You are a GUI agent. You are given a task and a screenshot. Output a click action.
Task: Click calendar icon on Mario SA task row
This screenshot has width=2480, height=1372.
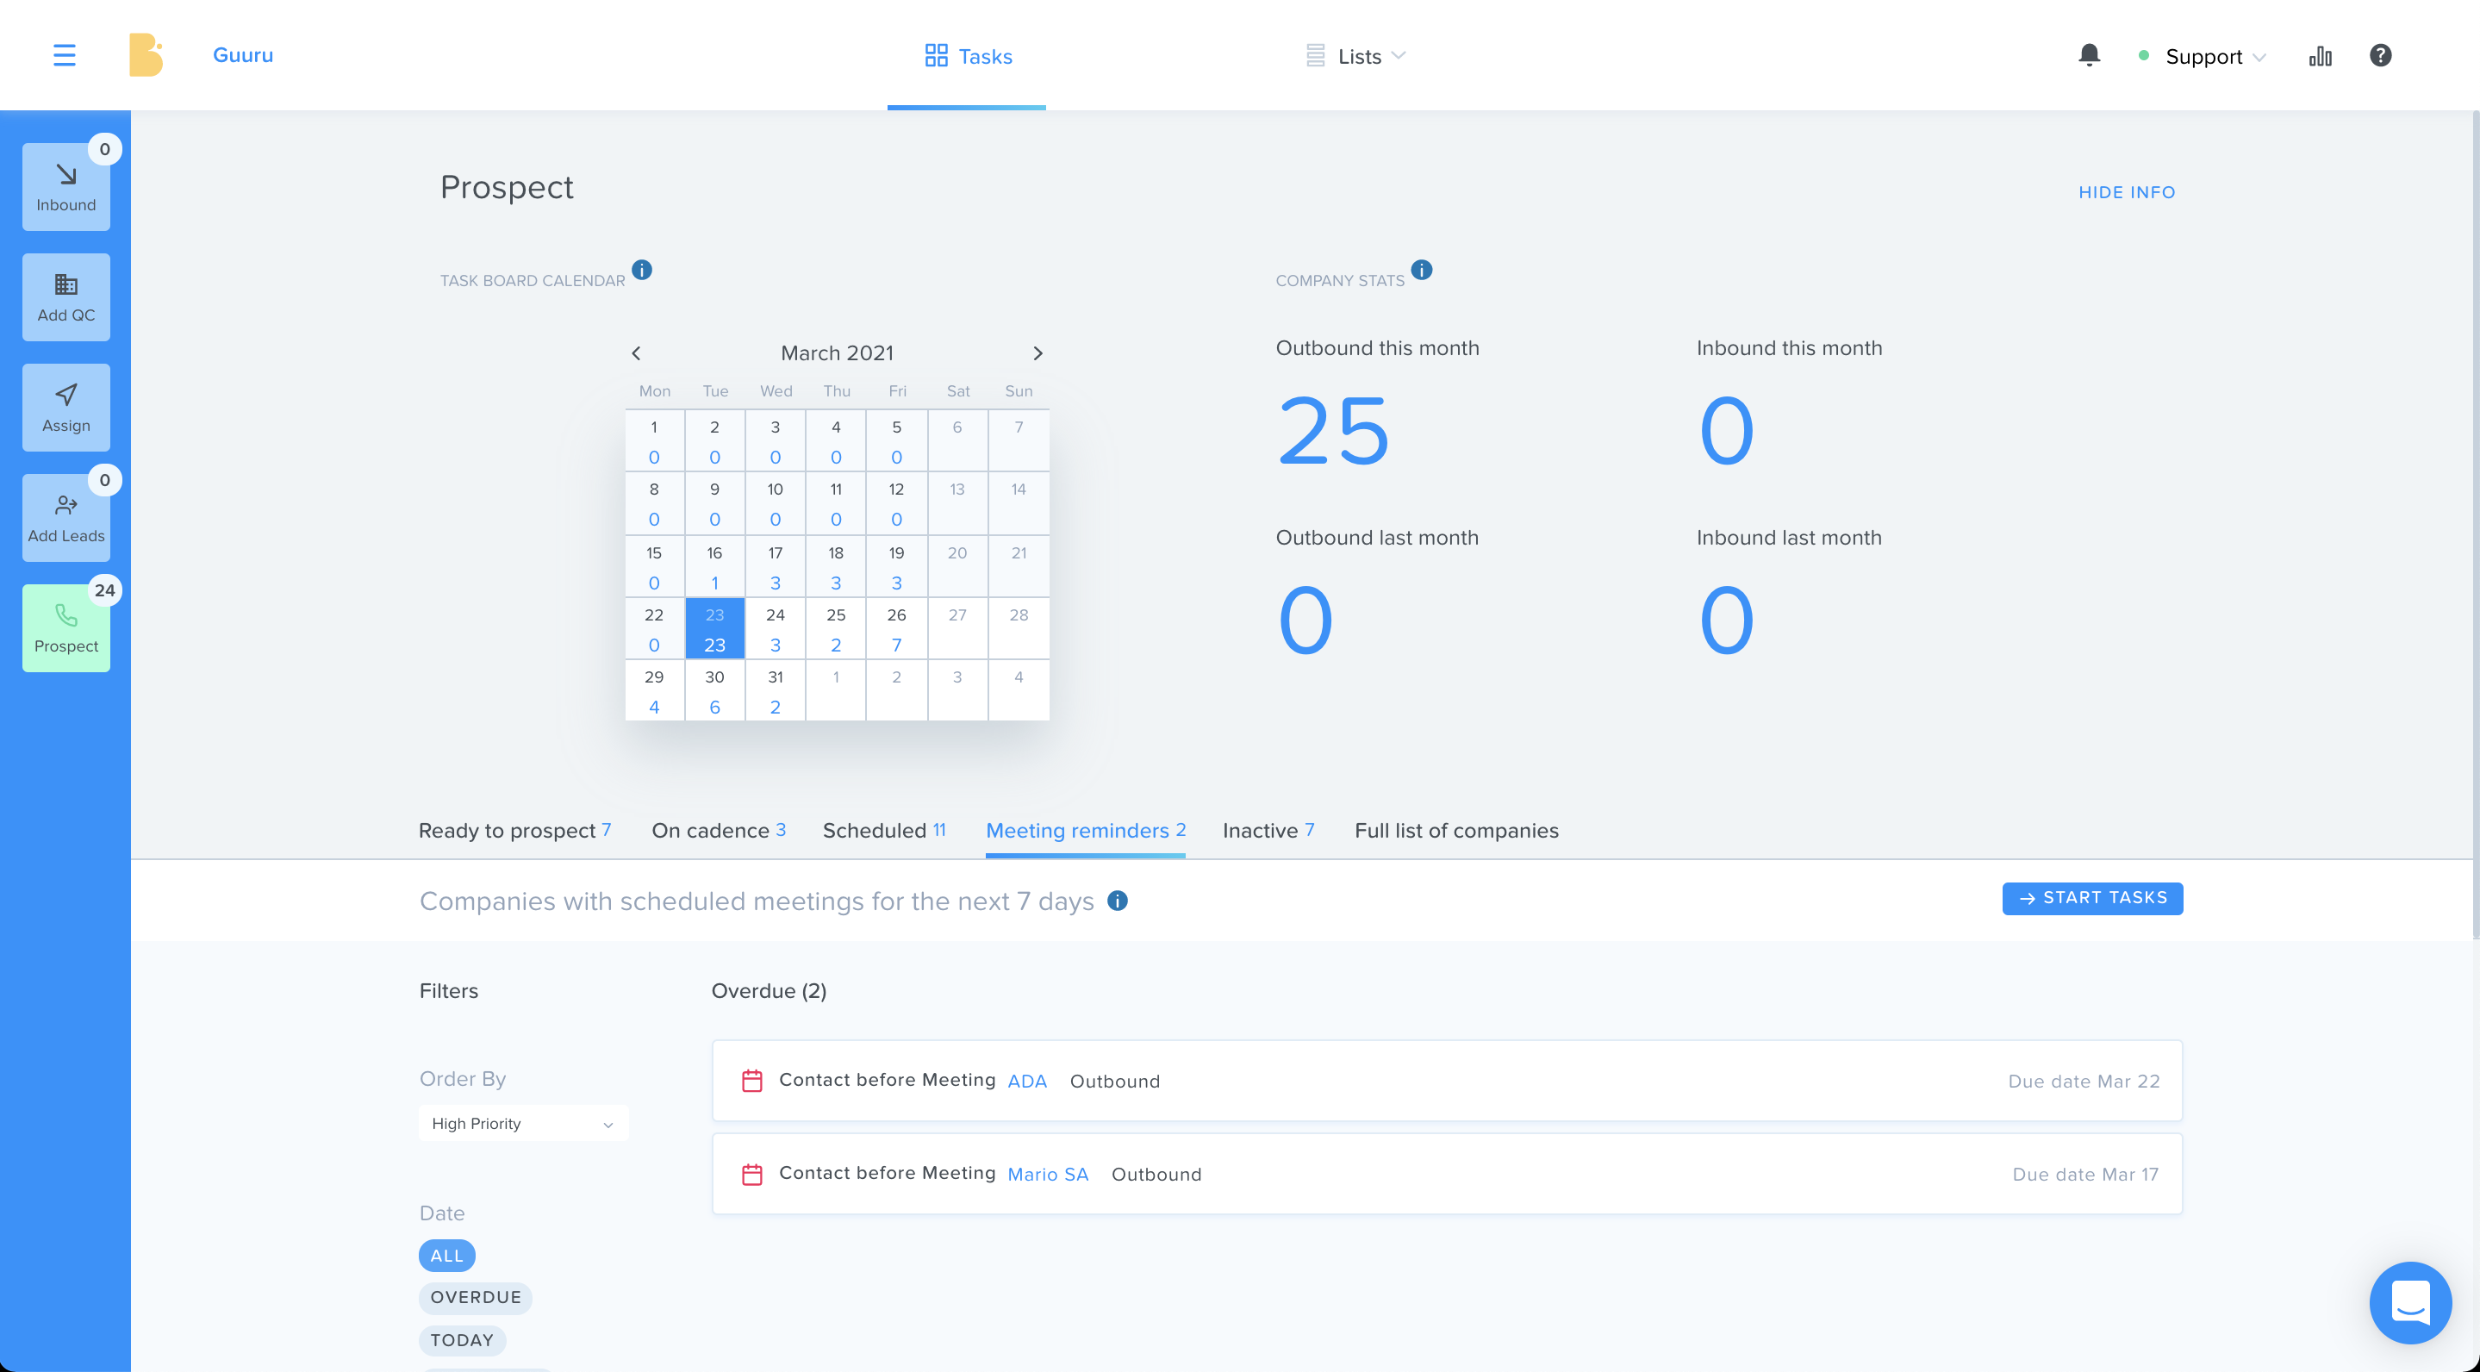point(752,1175)
